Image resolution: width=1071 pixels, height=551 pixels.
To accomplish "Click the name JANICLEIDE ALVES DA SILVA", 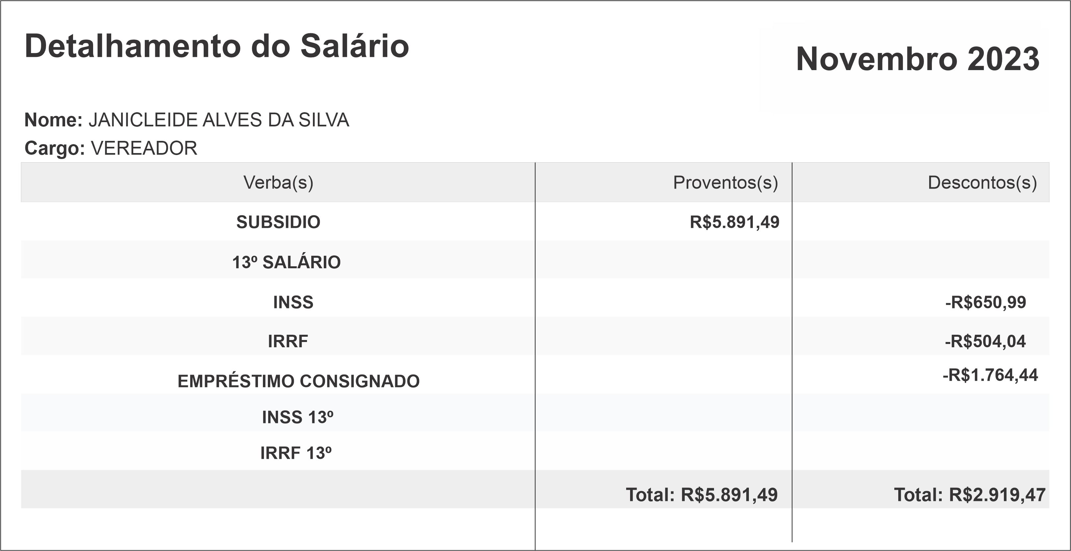I will point(219,120).
